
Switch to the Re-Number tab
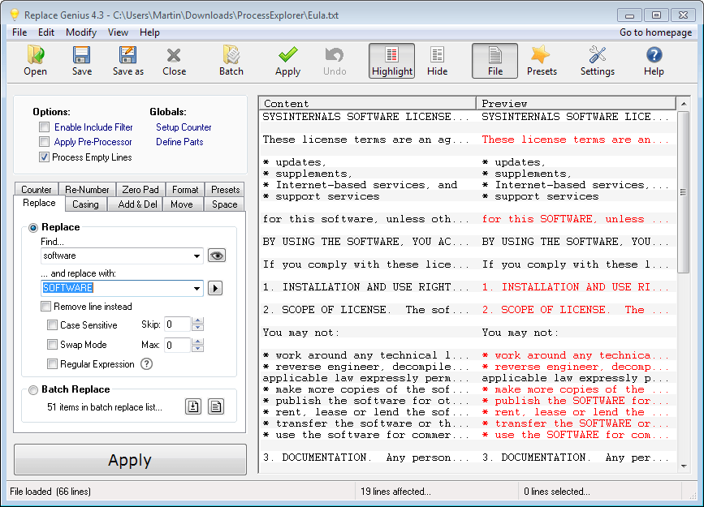[x=87, y=189]
